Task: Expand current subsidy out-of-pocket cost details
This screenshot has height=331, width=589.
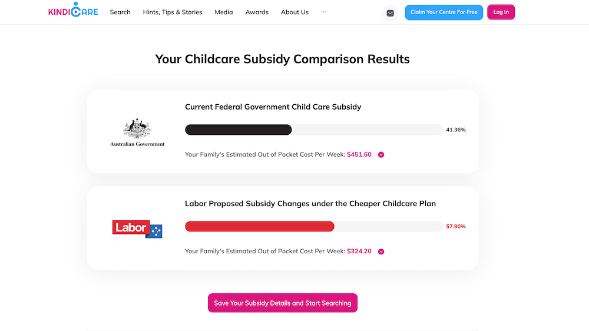Action: (x=381, y=155)
